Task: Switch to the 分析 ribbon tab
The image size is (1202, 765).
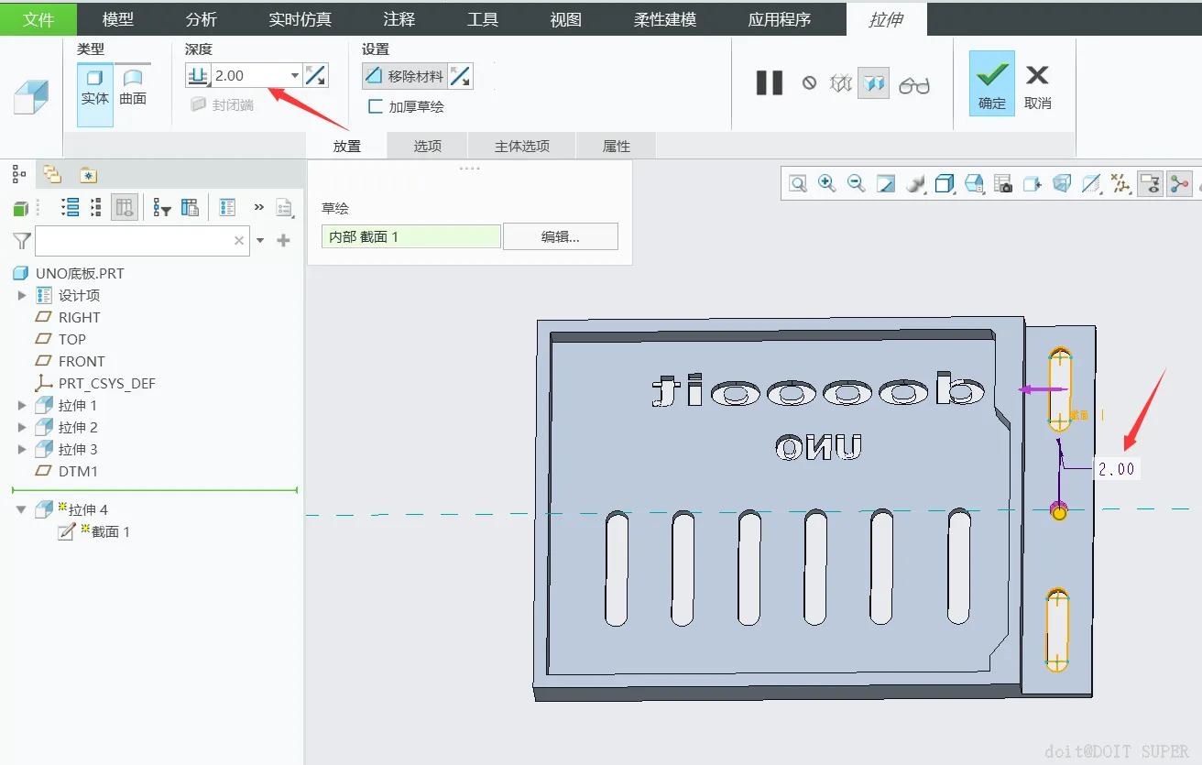Action: coord(202,19)
